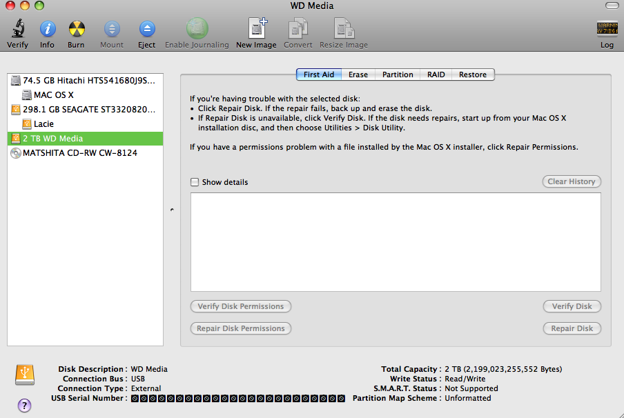Click the Verify Disk Permissions button
624x418 pixels.
[241, 306]
